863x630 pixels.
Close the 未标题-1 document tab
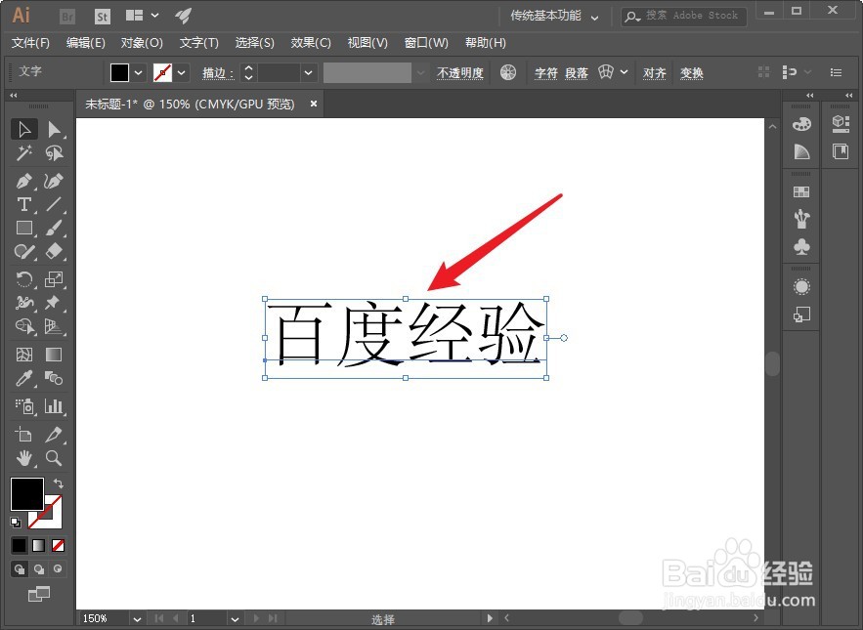coord(313,104)
